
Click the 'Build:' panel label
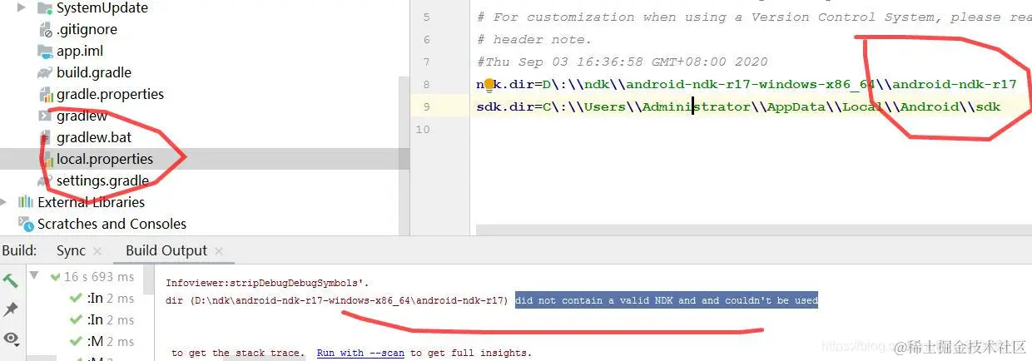tap(19, 250)
